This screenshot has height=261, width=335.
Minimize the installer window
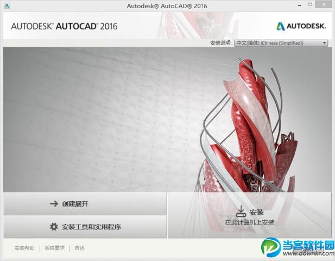click(300, 5)
